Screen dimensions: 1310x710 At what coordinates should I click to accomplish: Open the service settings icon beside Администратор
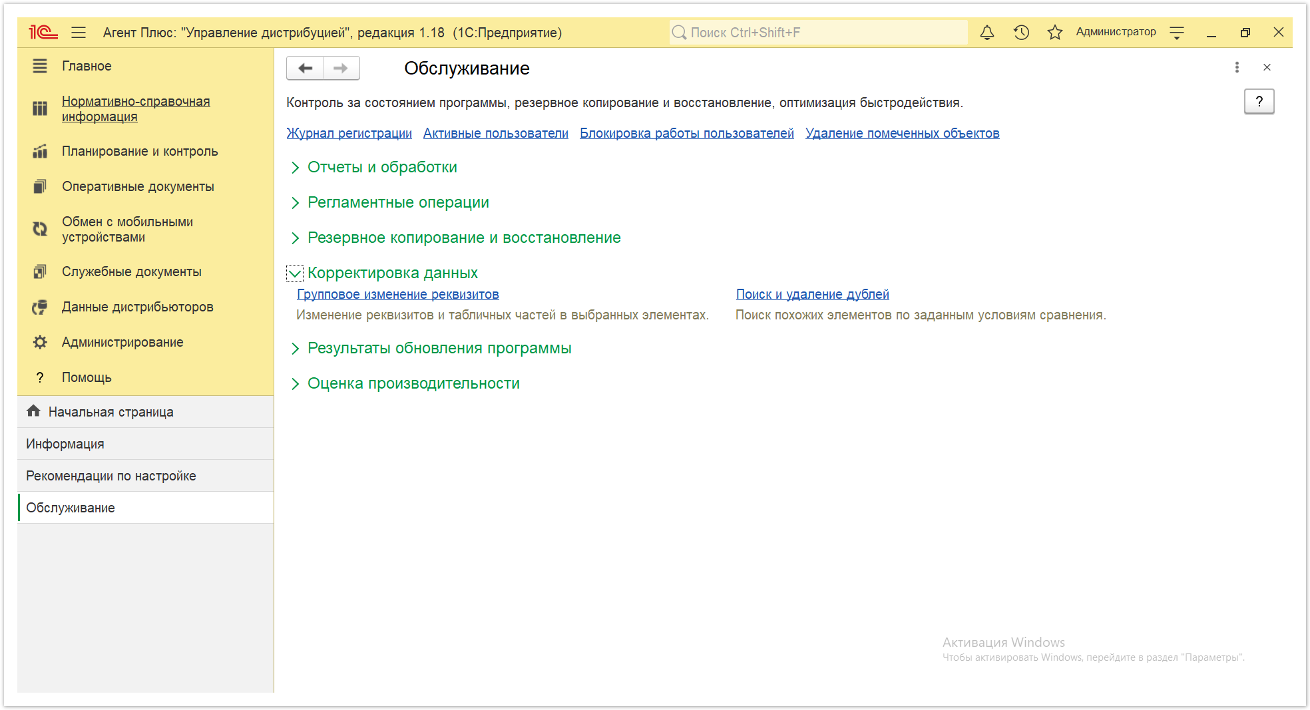coord(1177,33)
